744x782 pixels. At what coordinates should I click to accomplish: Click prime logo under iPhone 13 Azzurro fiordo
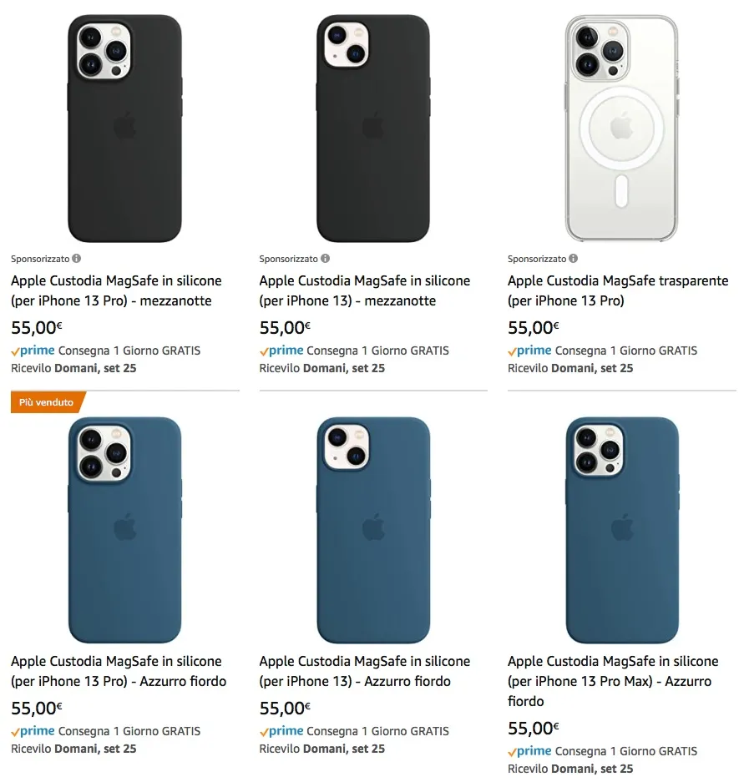[x=281, y=731]
